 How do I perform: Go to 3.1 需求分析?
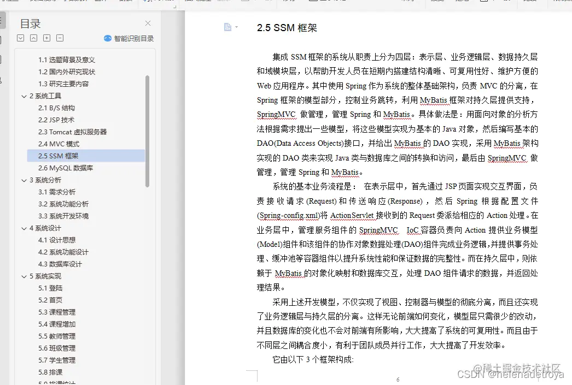tap(57, 192)
